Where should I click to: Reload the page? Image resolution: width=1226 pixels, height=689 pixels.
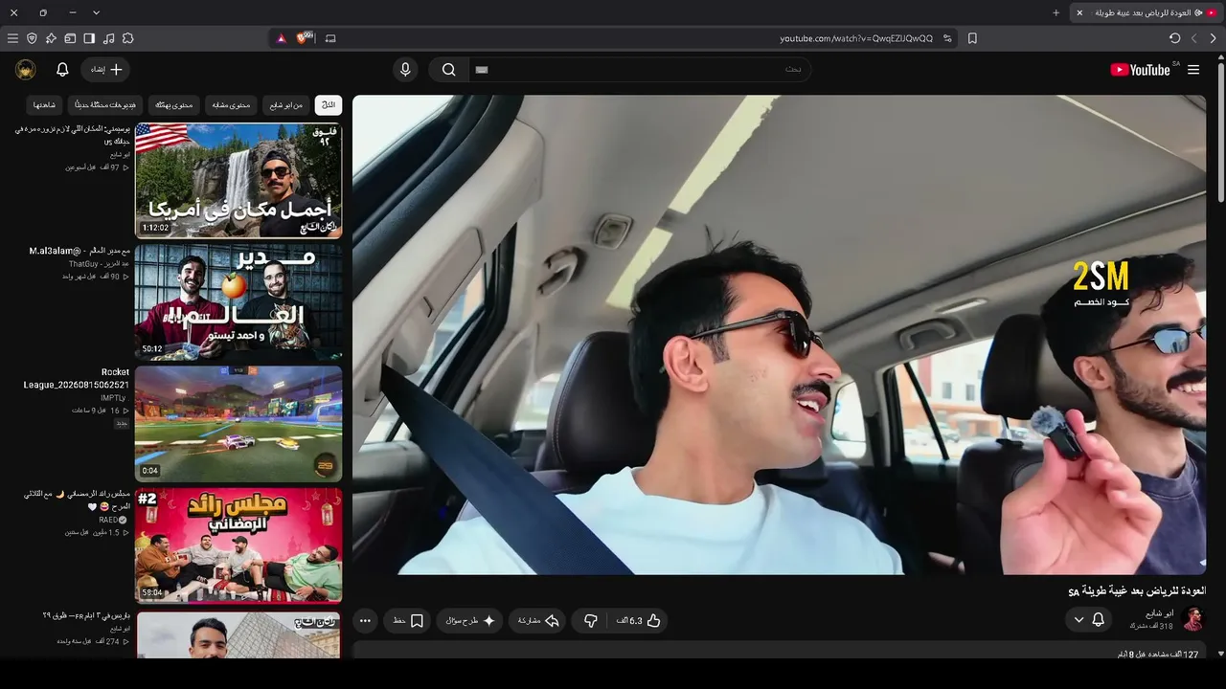(x=1174, y=38)
